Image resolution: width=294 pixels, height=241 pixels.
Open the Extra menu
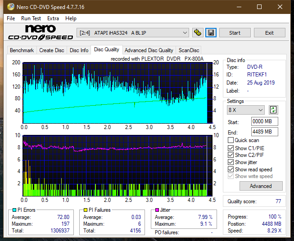[x=53, y=18]
